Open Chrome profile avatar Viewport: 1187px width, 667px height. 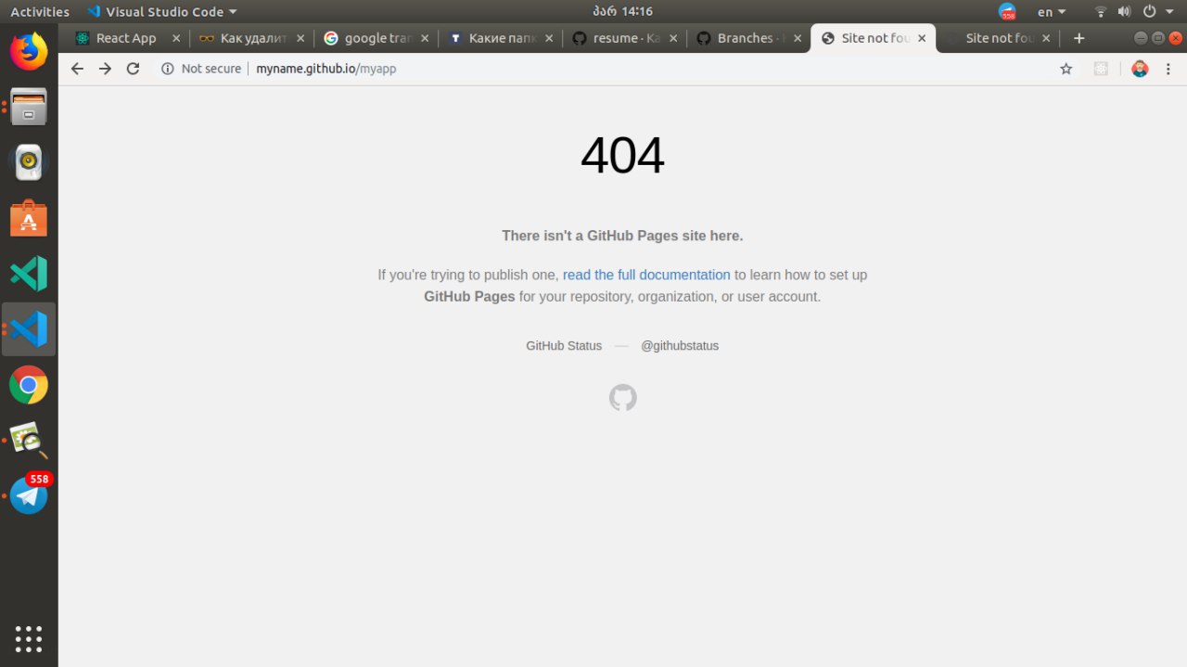pos(1140,69)
